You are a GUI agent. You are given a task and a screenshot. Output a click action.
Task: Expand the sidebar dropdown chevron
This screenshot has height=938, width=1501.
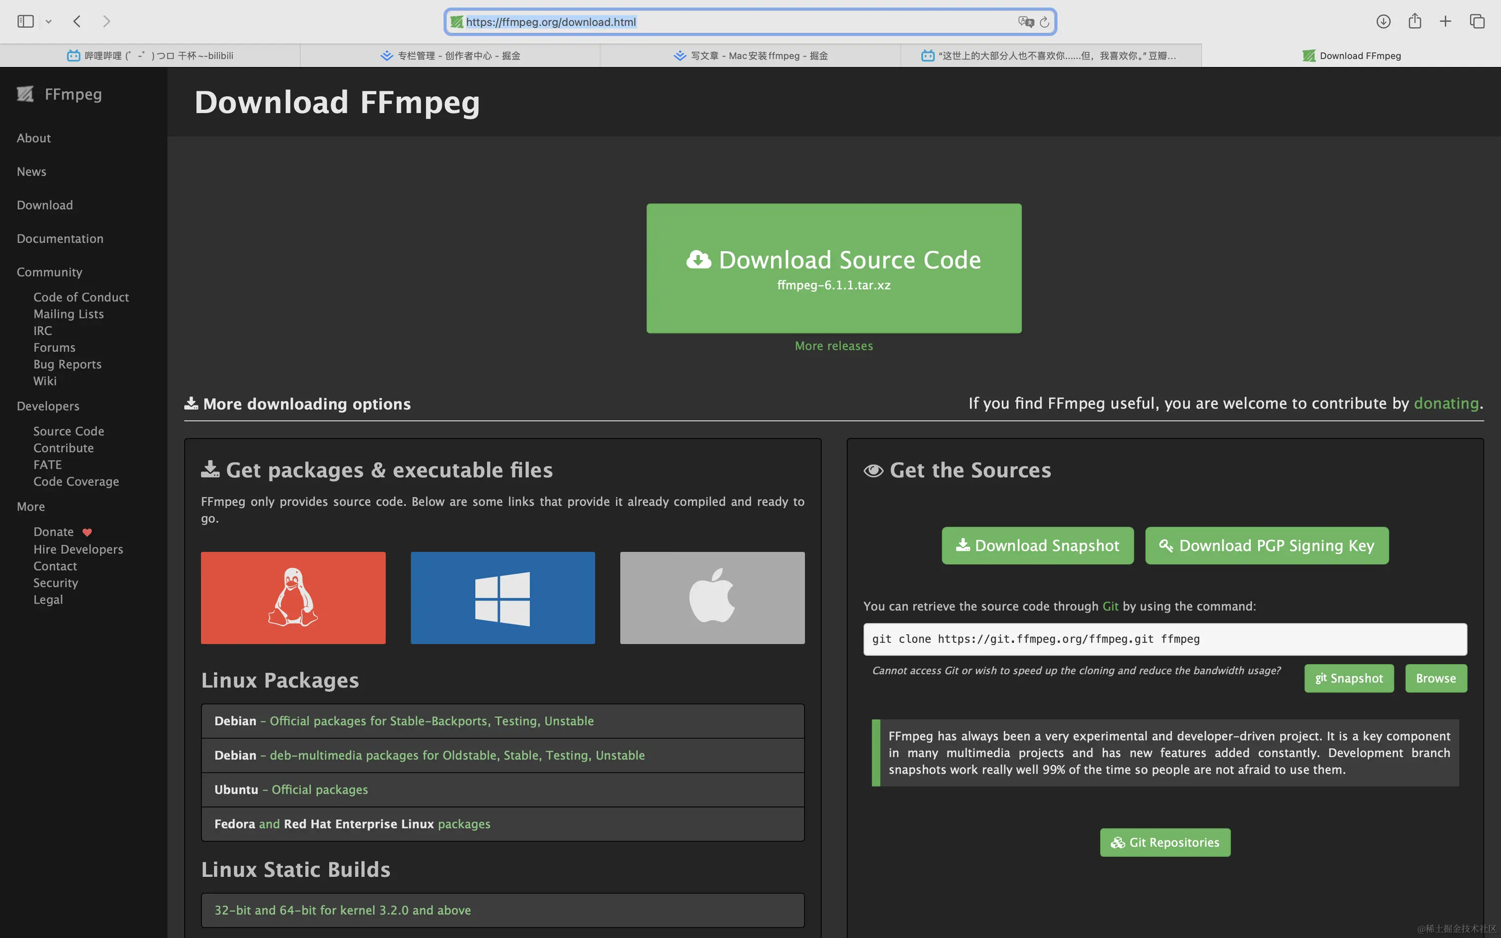click(x=48, y=22)
